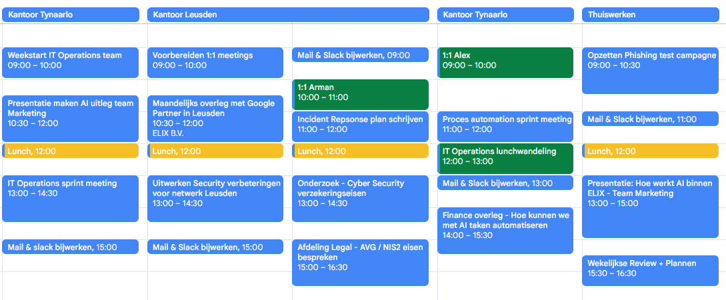Open the Finance overleg AI automatiseren event

[505, 231]
